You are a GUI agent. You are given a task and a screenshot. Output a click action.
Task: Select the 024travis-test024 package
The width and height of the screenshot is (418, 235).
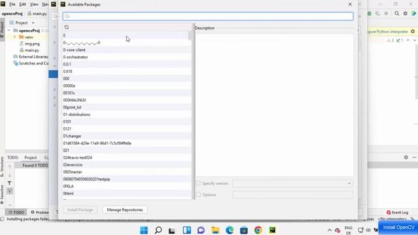(127, 158)
